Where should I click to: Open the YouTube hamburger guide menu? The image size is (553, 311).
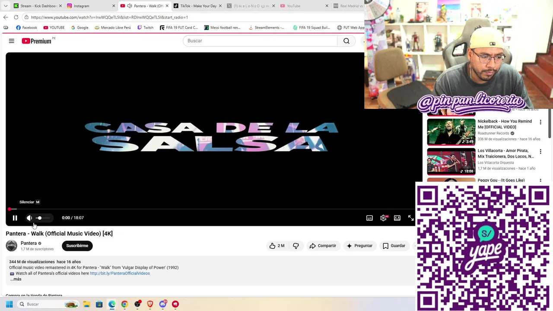(12, 41)
